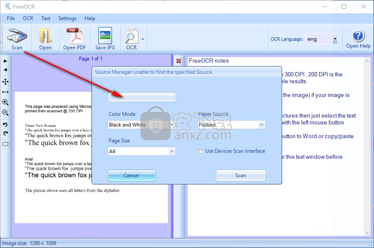The width and height of the screenshot is (374, 248).
Task: Click the "Image size: 1280 x 1098" status text
Action: pyautogui.click(x=29, y=243)
